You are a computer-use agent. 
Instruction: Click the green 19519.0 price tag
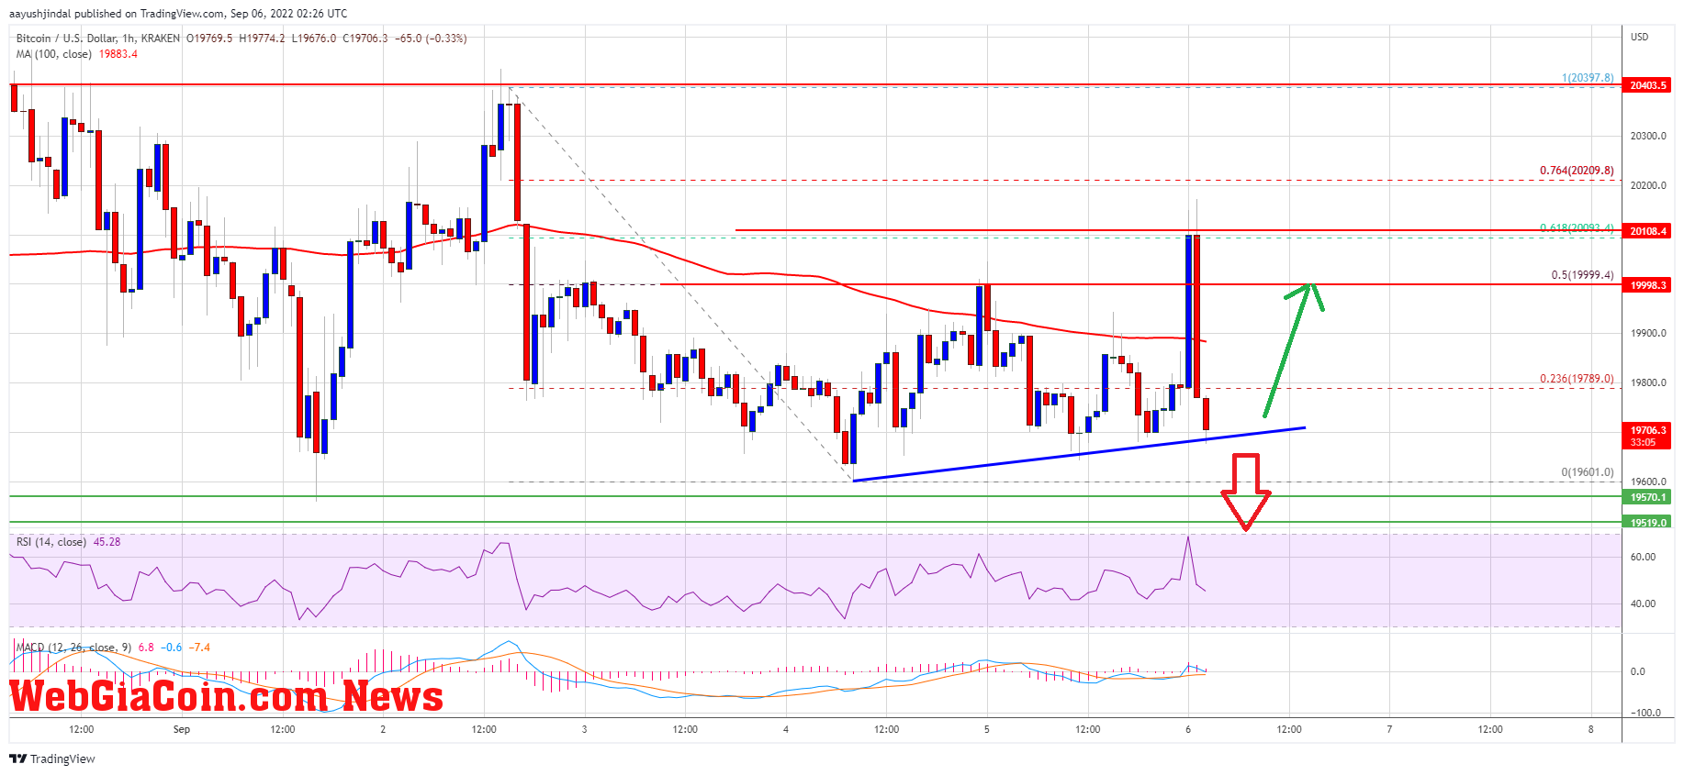(x=1647, y=523)
